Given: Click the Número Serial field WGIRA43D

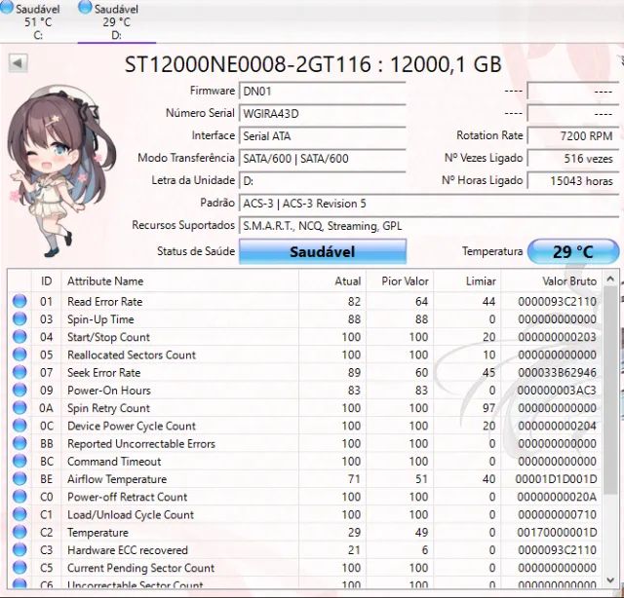Looking at the screenshot, I should point(323,114).
